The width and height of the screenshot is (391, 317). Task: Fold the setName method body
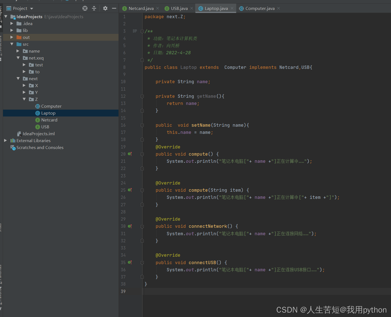tap(142, 125)
